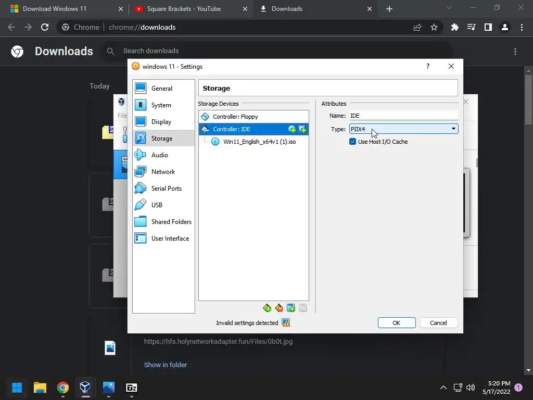Add hard disk to IDE controller

[x=302, y=129]
